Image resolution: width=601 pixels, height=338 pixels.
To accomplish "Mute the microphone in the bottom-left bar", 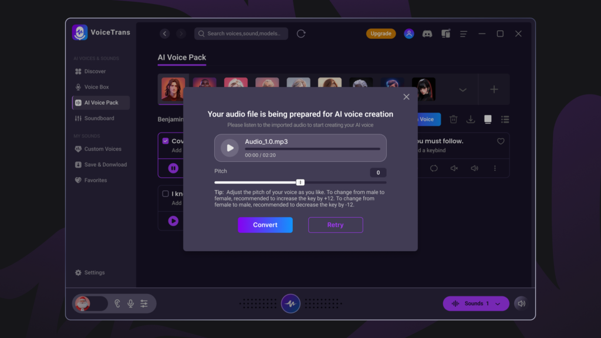I will (x=130, y=303).
